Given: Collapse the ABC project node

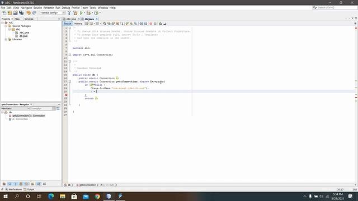Looking at the screenshot, I should (2, 22).
